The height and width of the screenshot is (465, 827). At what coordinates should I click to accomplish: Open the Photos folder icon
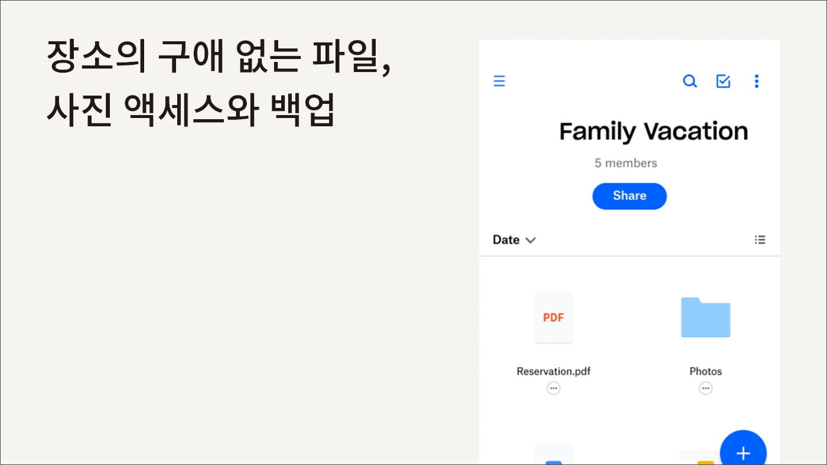pos(705,317)
